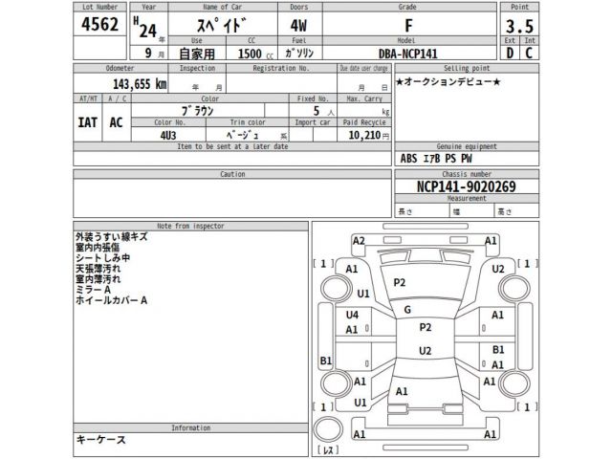Click the A2 damage mark on diagram
This screenshot has height=459, width=612.
tap(359, 241)
